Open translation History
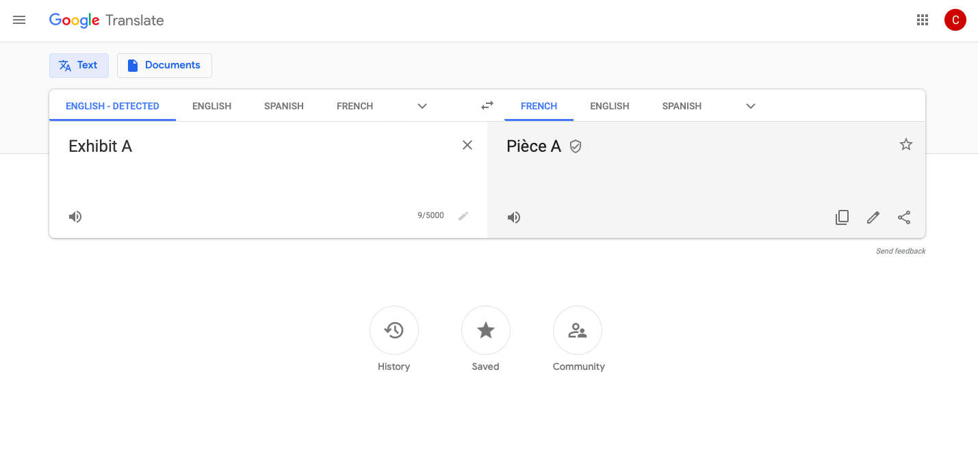 point(394,331)
